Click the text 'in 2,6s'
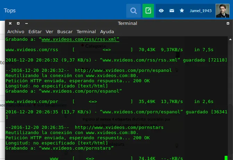233x160 pixels. click(x=204, y=102)
